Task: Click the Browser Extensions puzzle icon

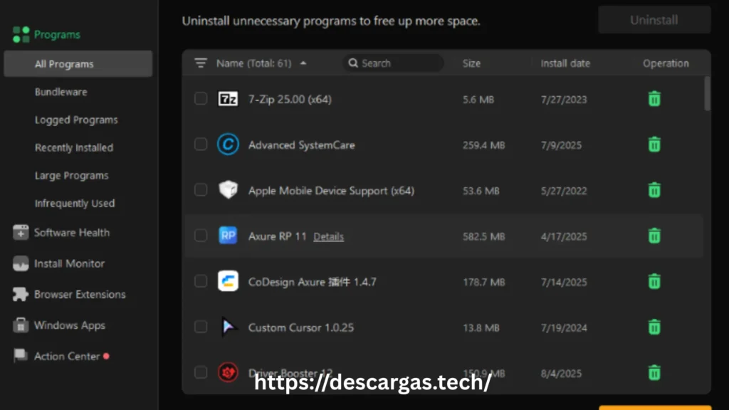Action: coord(21,294)
